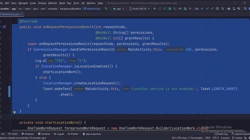Click the Git Commit checkmark icon

click(x=207, y=9)
